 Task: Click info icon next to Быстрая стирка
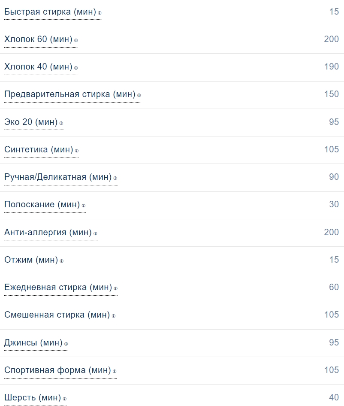tap(100, 13)
